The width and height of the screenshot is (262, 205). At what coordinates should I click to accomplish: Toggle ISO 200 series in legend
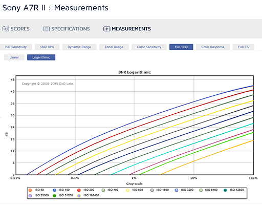tap(86, 190)
